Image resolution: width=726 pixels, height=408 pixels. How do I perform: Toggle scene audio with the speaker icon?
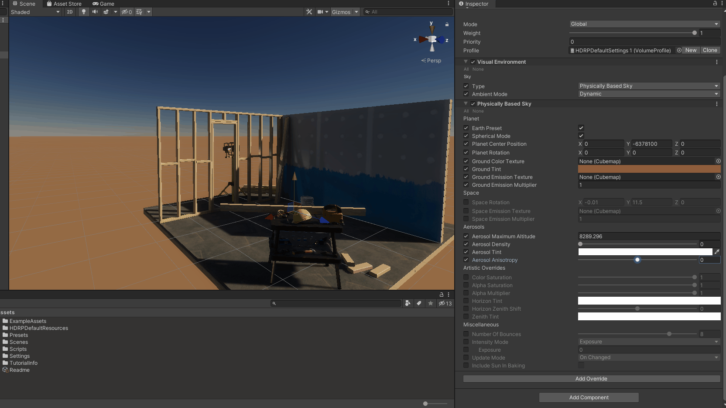pos(95,12)
